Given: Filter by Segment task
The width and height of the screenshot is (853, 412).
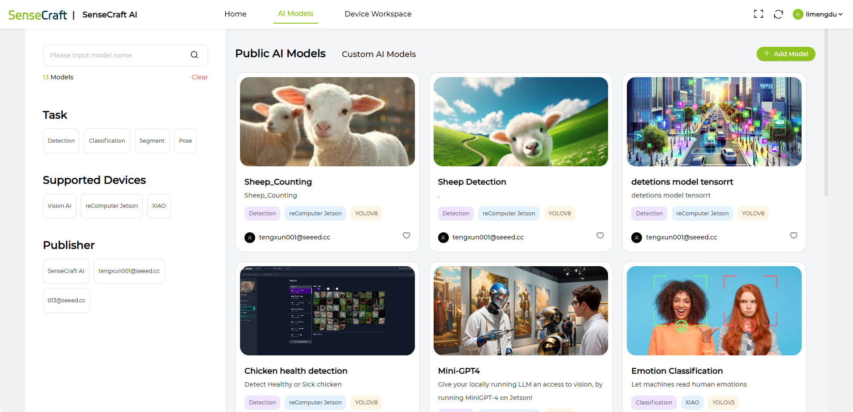Looking at the screenshot, I should point(152,141).
